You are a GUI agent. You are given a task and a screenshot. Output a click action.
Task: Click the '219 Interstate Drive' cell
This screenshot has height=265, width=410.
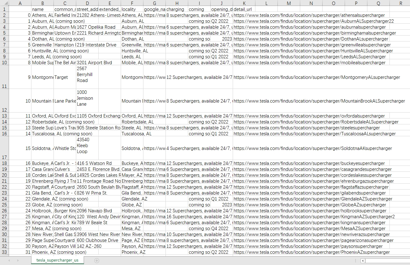coord(97,45)
